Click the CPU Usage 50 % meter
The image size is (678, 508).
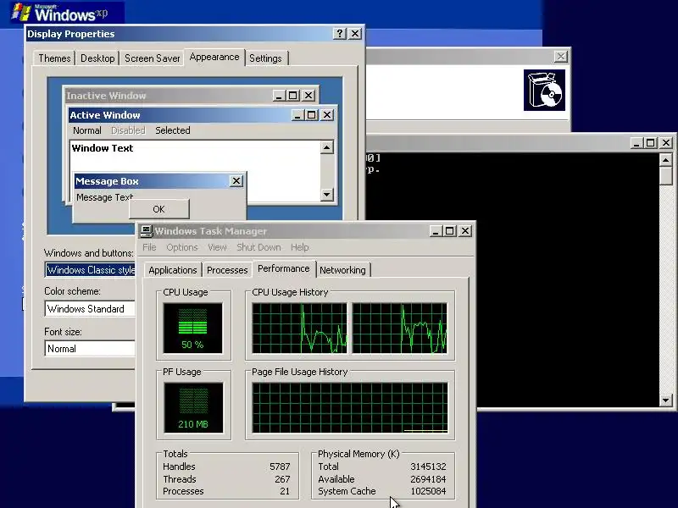pyautogui.click(x=193, y=328)
